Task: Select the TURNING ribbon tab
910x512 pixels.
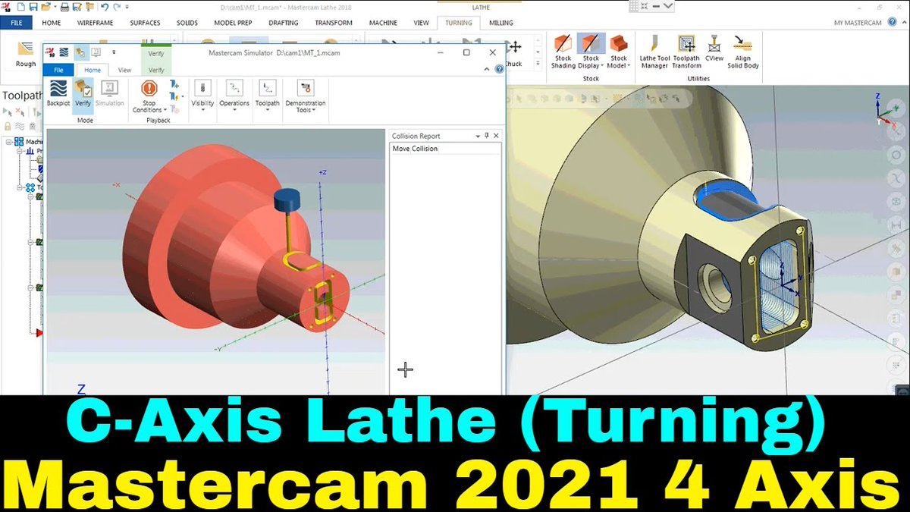Action: 459,23
